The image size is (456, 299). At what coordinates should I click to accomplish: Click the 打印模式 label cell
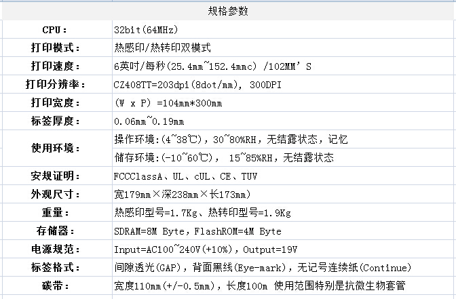pos(55,48)
